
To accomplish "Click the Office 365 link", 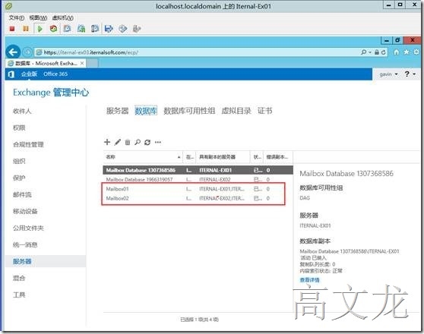I will click(x=55, y=74).
